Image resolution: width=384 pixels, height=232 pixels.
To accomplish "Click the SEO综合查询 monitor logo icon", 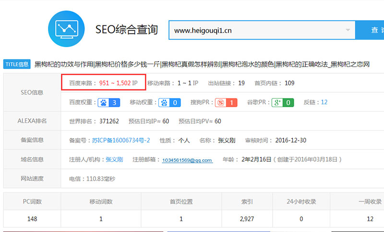I will [66, 29].
